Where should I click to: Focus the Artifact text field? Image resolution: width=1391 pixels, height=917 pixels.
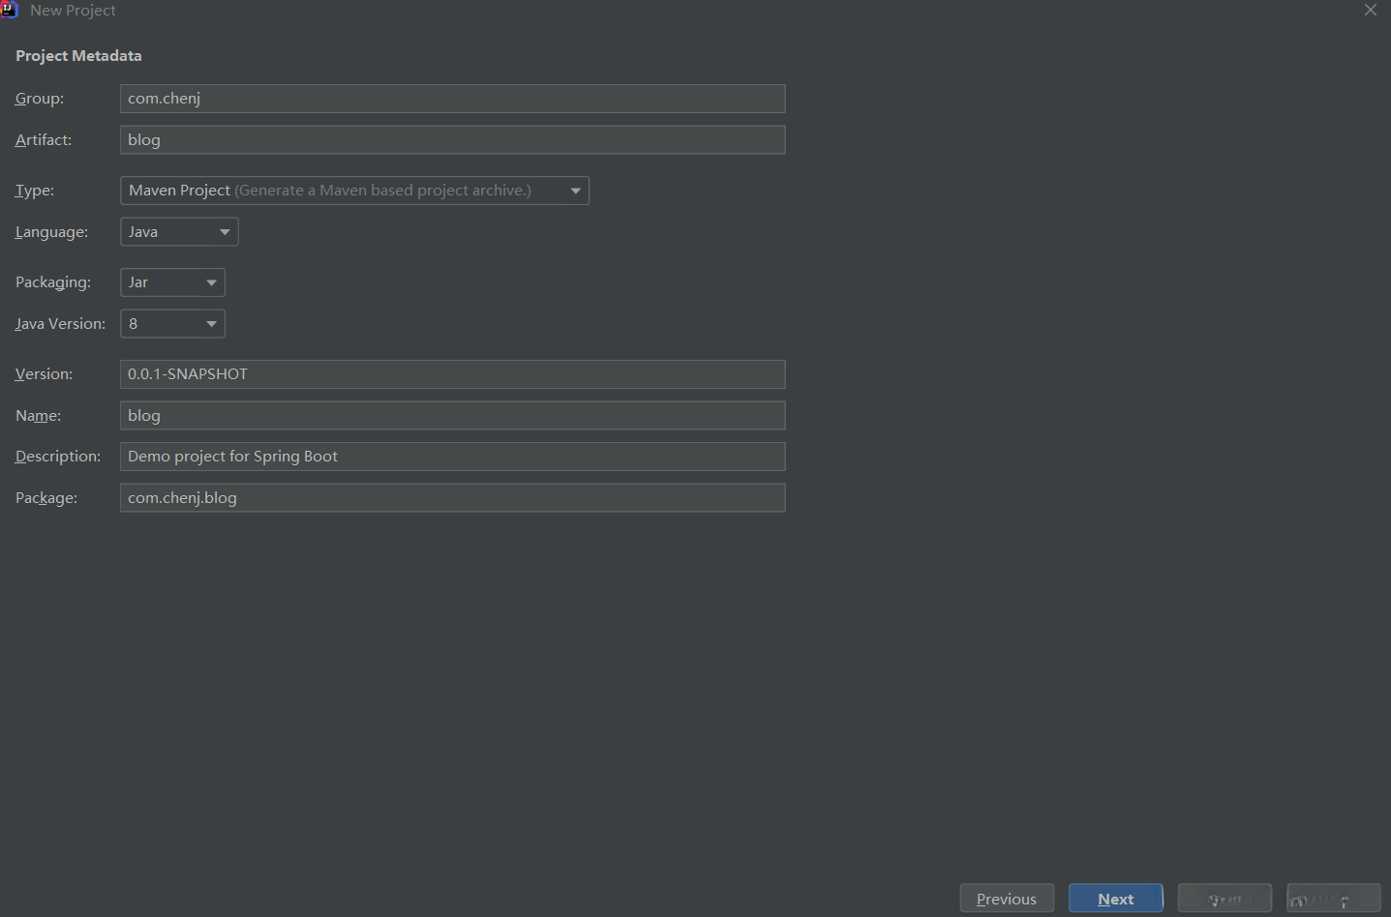tap(452, 140)
